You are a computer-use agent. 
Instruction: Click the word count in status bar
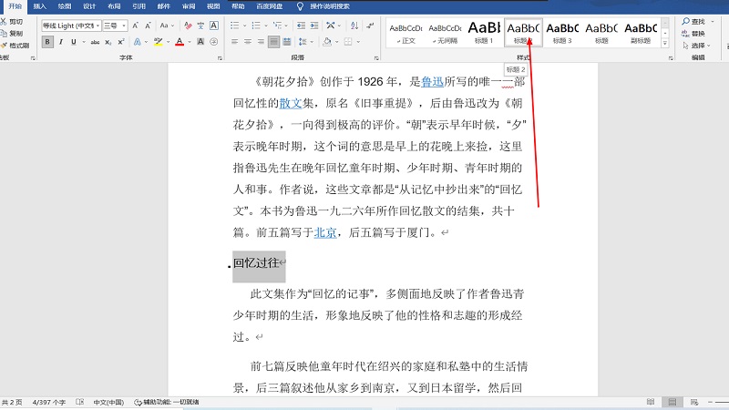click(x=51, y=402)
